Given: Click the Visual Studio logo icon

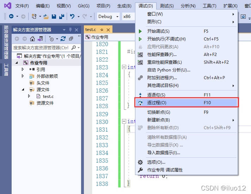Looking at the screenshot, I should click(x=8, y=6).
